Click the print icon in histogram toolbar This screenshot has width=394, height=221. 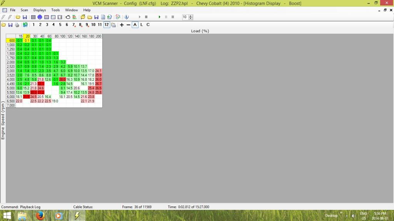coord(17,25)
